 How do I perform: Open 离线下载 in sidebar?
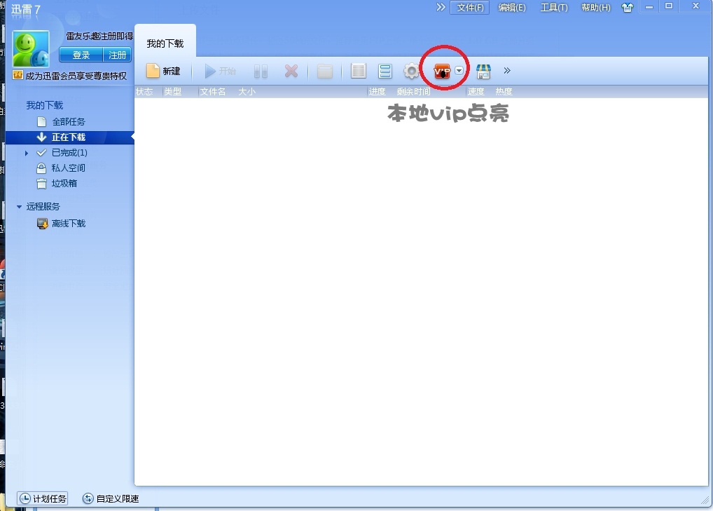coord(68,224)
